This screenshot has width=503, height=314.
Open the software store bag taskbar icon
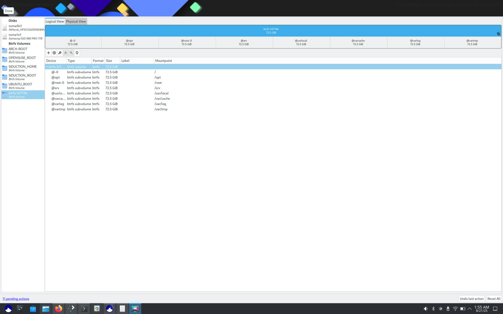pyautogui.click(x=33, y=309)
